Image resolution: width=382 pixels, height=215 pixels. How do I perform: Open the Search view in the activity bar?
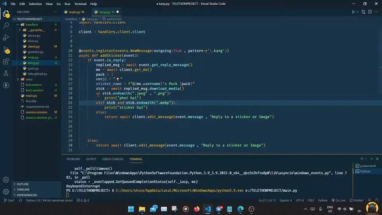tap(6, 25)
